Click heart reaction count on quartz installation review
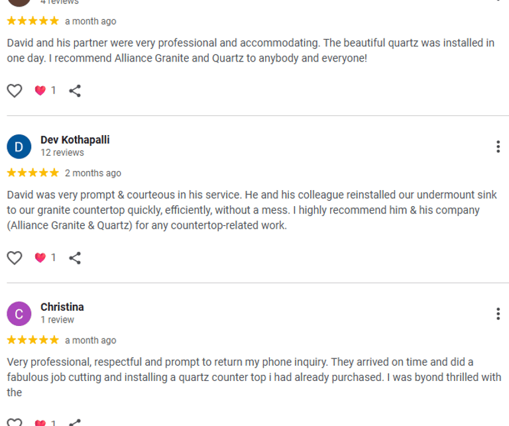The image size is (509, 426). pyautogui.click(x=46, y=91)
